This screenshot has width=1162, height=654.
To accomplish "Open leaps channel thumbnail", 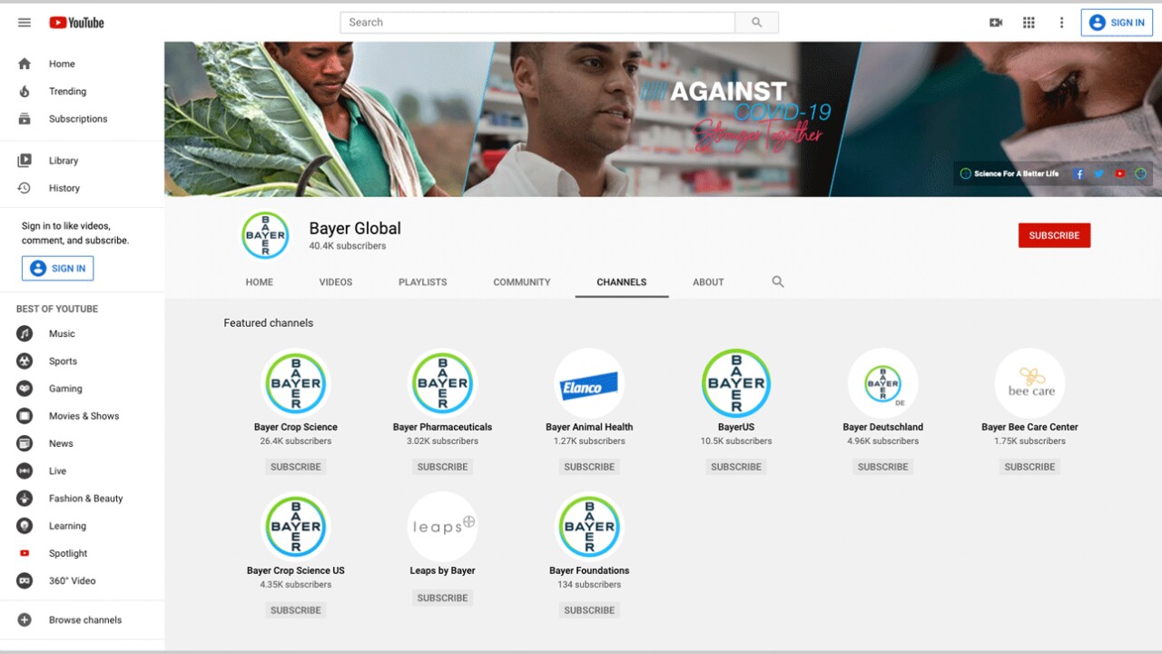I will click(443, 527).
